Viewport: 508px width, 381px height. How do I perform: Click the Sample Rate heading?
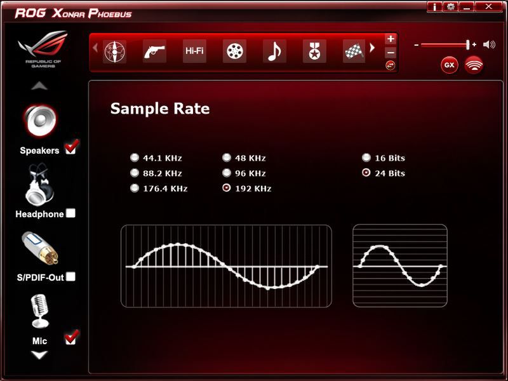tap(160, 109)
